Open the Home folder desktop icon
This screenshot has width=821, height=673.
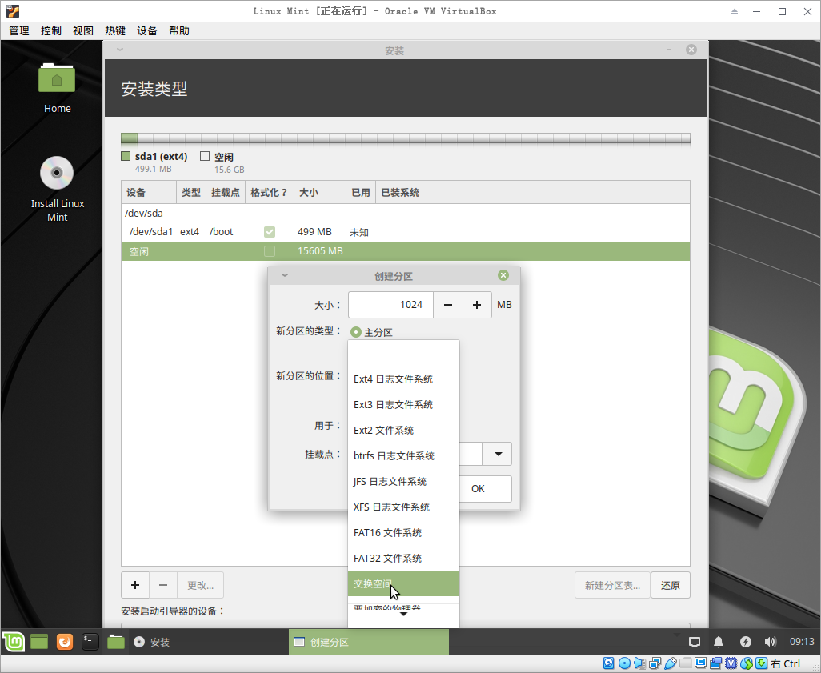click(57, 79)
